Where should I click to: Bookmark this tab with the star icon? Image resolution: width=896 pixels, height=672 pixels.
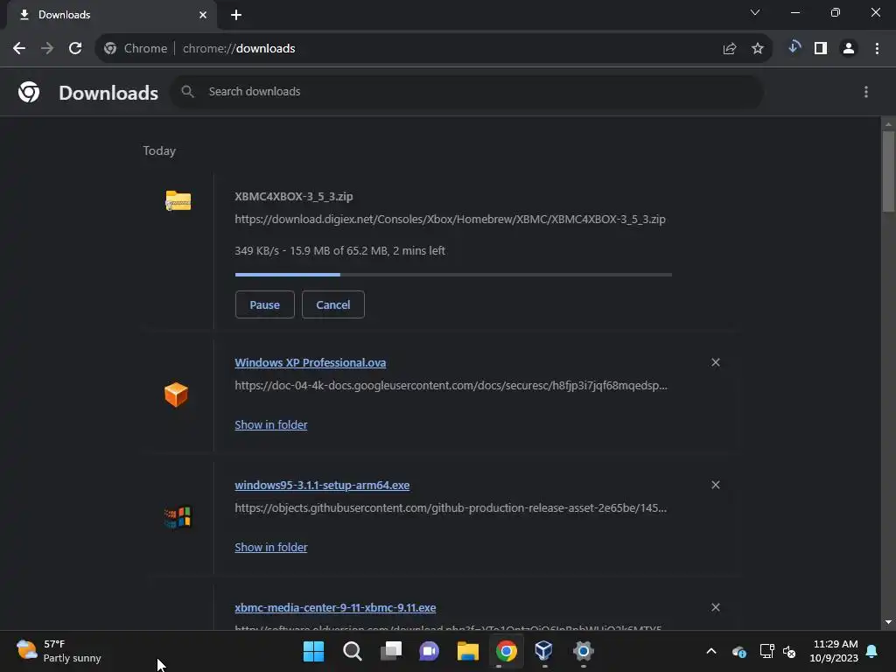(x=758, y=49)
